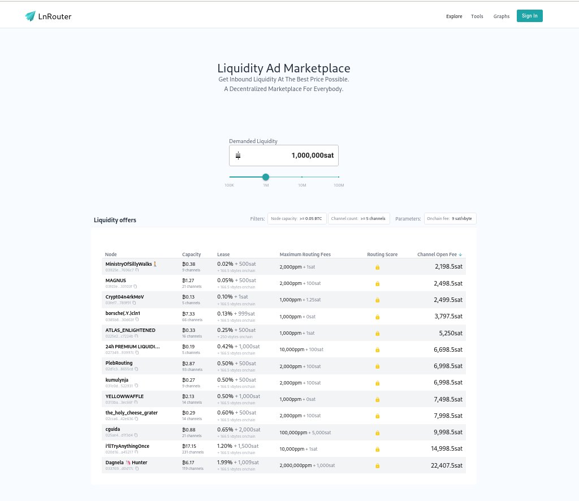Sort table by Capacity column
This screenshot has width=579, height=501.
(x=191, y=254)
